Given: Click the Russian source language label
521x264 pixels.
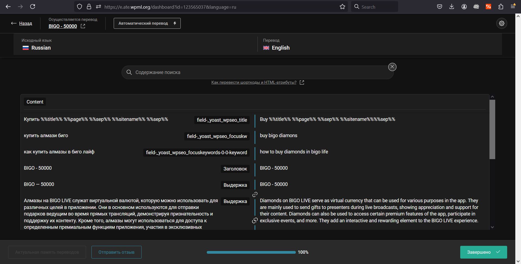Looking at the screenshot, I should (x=41, y=48).
